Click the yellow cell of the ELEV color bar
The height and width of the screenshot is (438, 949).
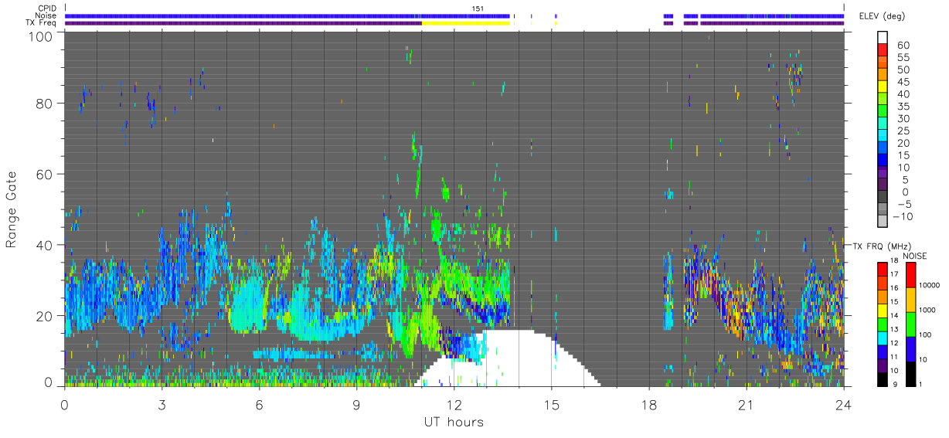(x=883, y=88)
